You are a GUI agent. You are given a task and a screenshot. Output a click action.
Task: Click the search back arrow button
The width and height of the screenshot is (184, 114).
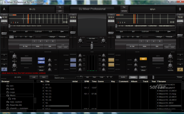(x=80, y=77)
